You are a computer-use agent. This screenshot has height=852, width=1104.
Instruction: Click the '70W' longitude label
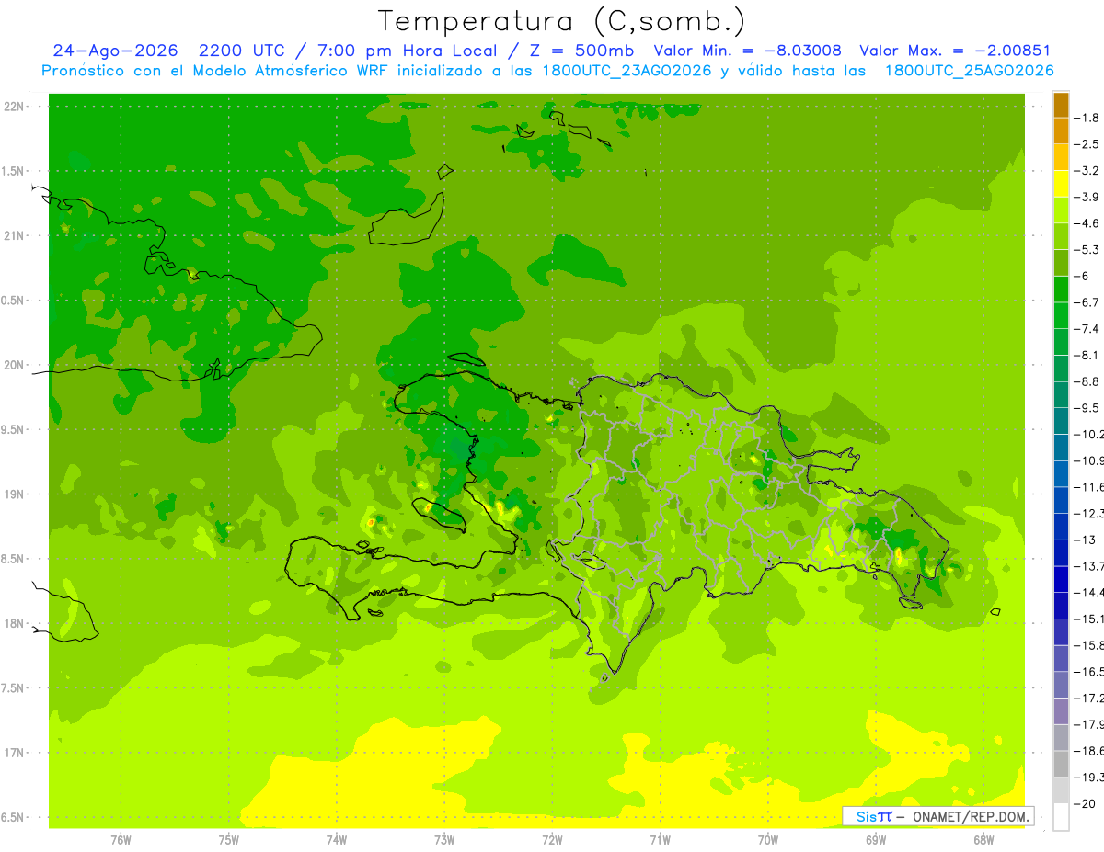tap(768, 840)
